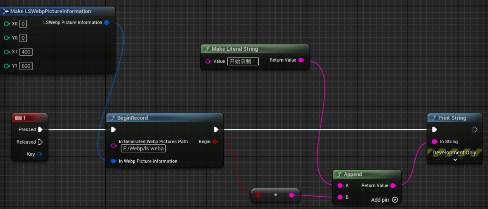
Task: Click the Append node B input pin
Action: point(340,197)
